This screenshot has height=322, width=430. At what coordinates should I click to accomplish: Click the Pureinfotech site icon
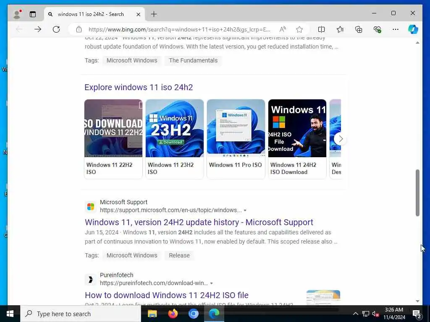coord(91,279)
